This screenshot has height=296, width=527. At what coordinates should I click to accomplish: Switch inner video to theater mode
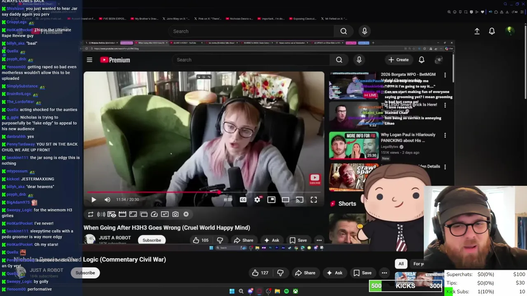285,200
